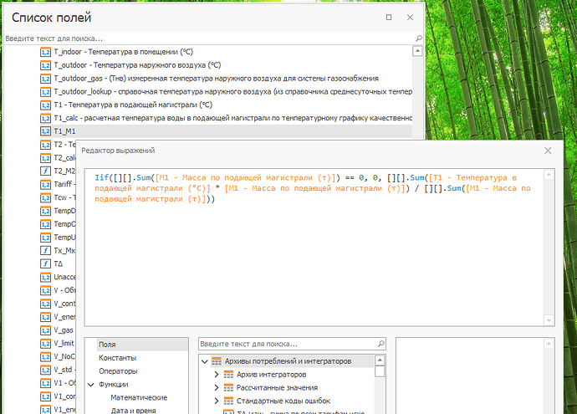The width and height of the screenshot is (577, 414).
Task: Close the Редактор выражений dialog
Action: pos(548,151)
